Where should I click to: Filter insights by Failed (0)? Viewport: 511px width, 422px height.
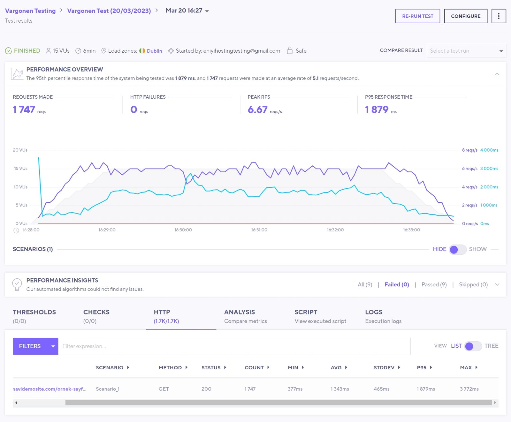pos(397,284)
